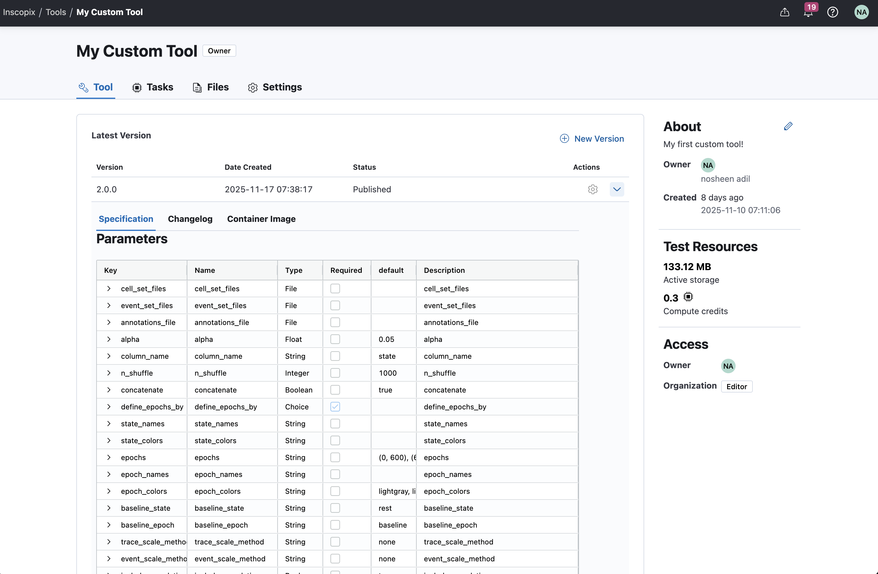Open the Changelog tab
The image size is (878, 574).
190,219
